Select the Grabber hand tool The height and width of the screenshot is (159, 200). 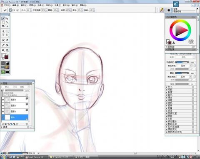(x=7, y=50)
